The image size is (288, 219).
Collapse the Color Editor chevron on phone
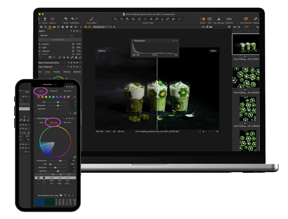coord(35,119)
